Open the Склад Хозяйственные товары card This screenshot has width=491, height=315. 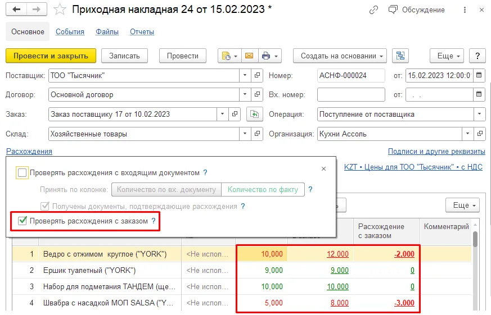(x=257, y=134)
